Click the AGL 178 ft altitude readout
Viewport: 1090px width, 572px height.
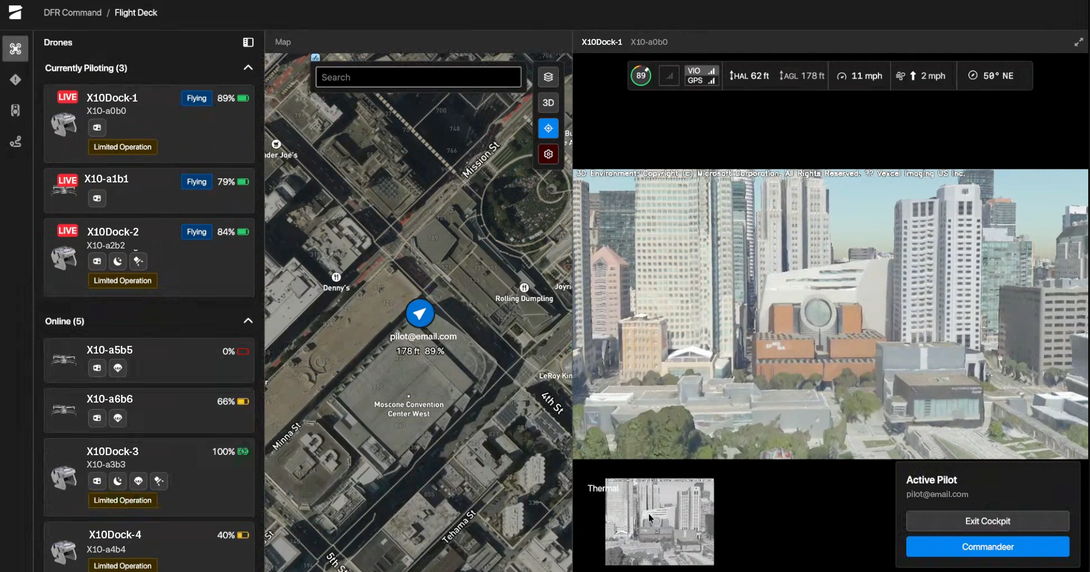(802, 76)
